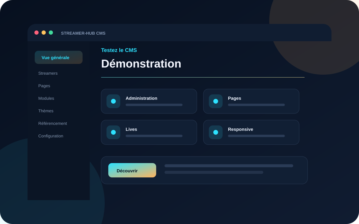359x224 pixels.
Task: Select Vue générale in the sidebar
Action: click(59, 57)
